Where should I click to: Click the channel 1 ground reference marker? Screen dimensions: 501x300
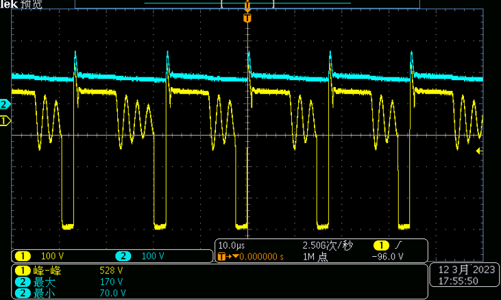[x=5, y=121]
